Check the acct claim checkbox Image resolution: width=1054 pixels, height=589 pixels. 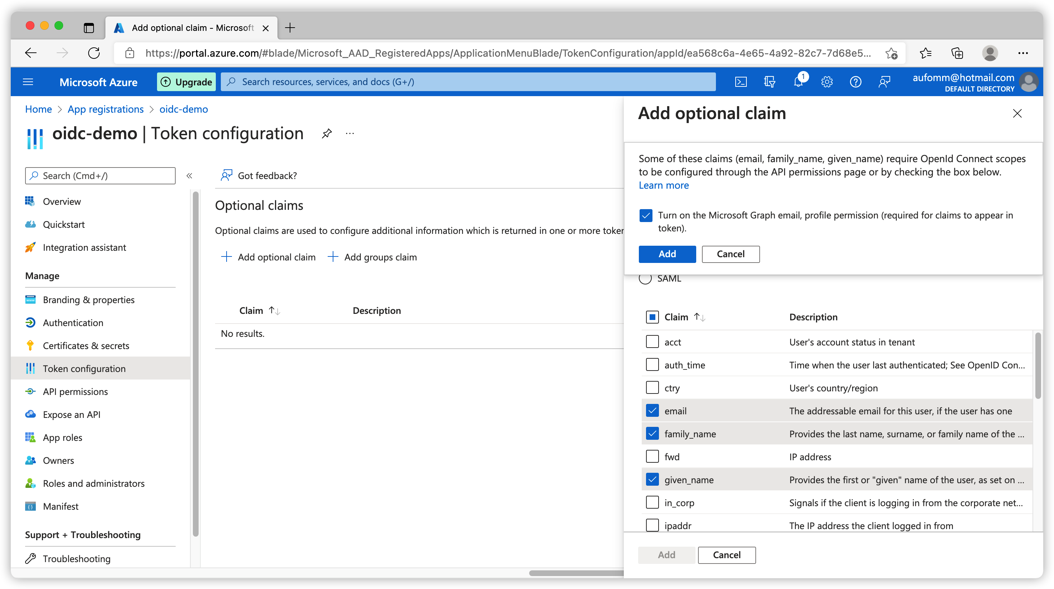[x=652, y=341]
